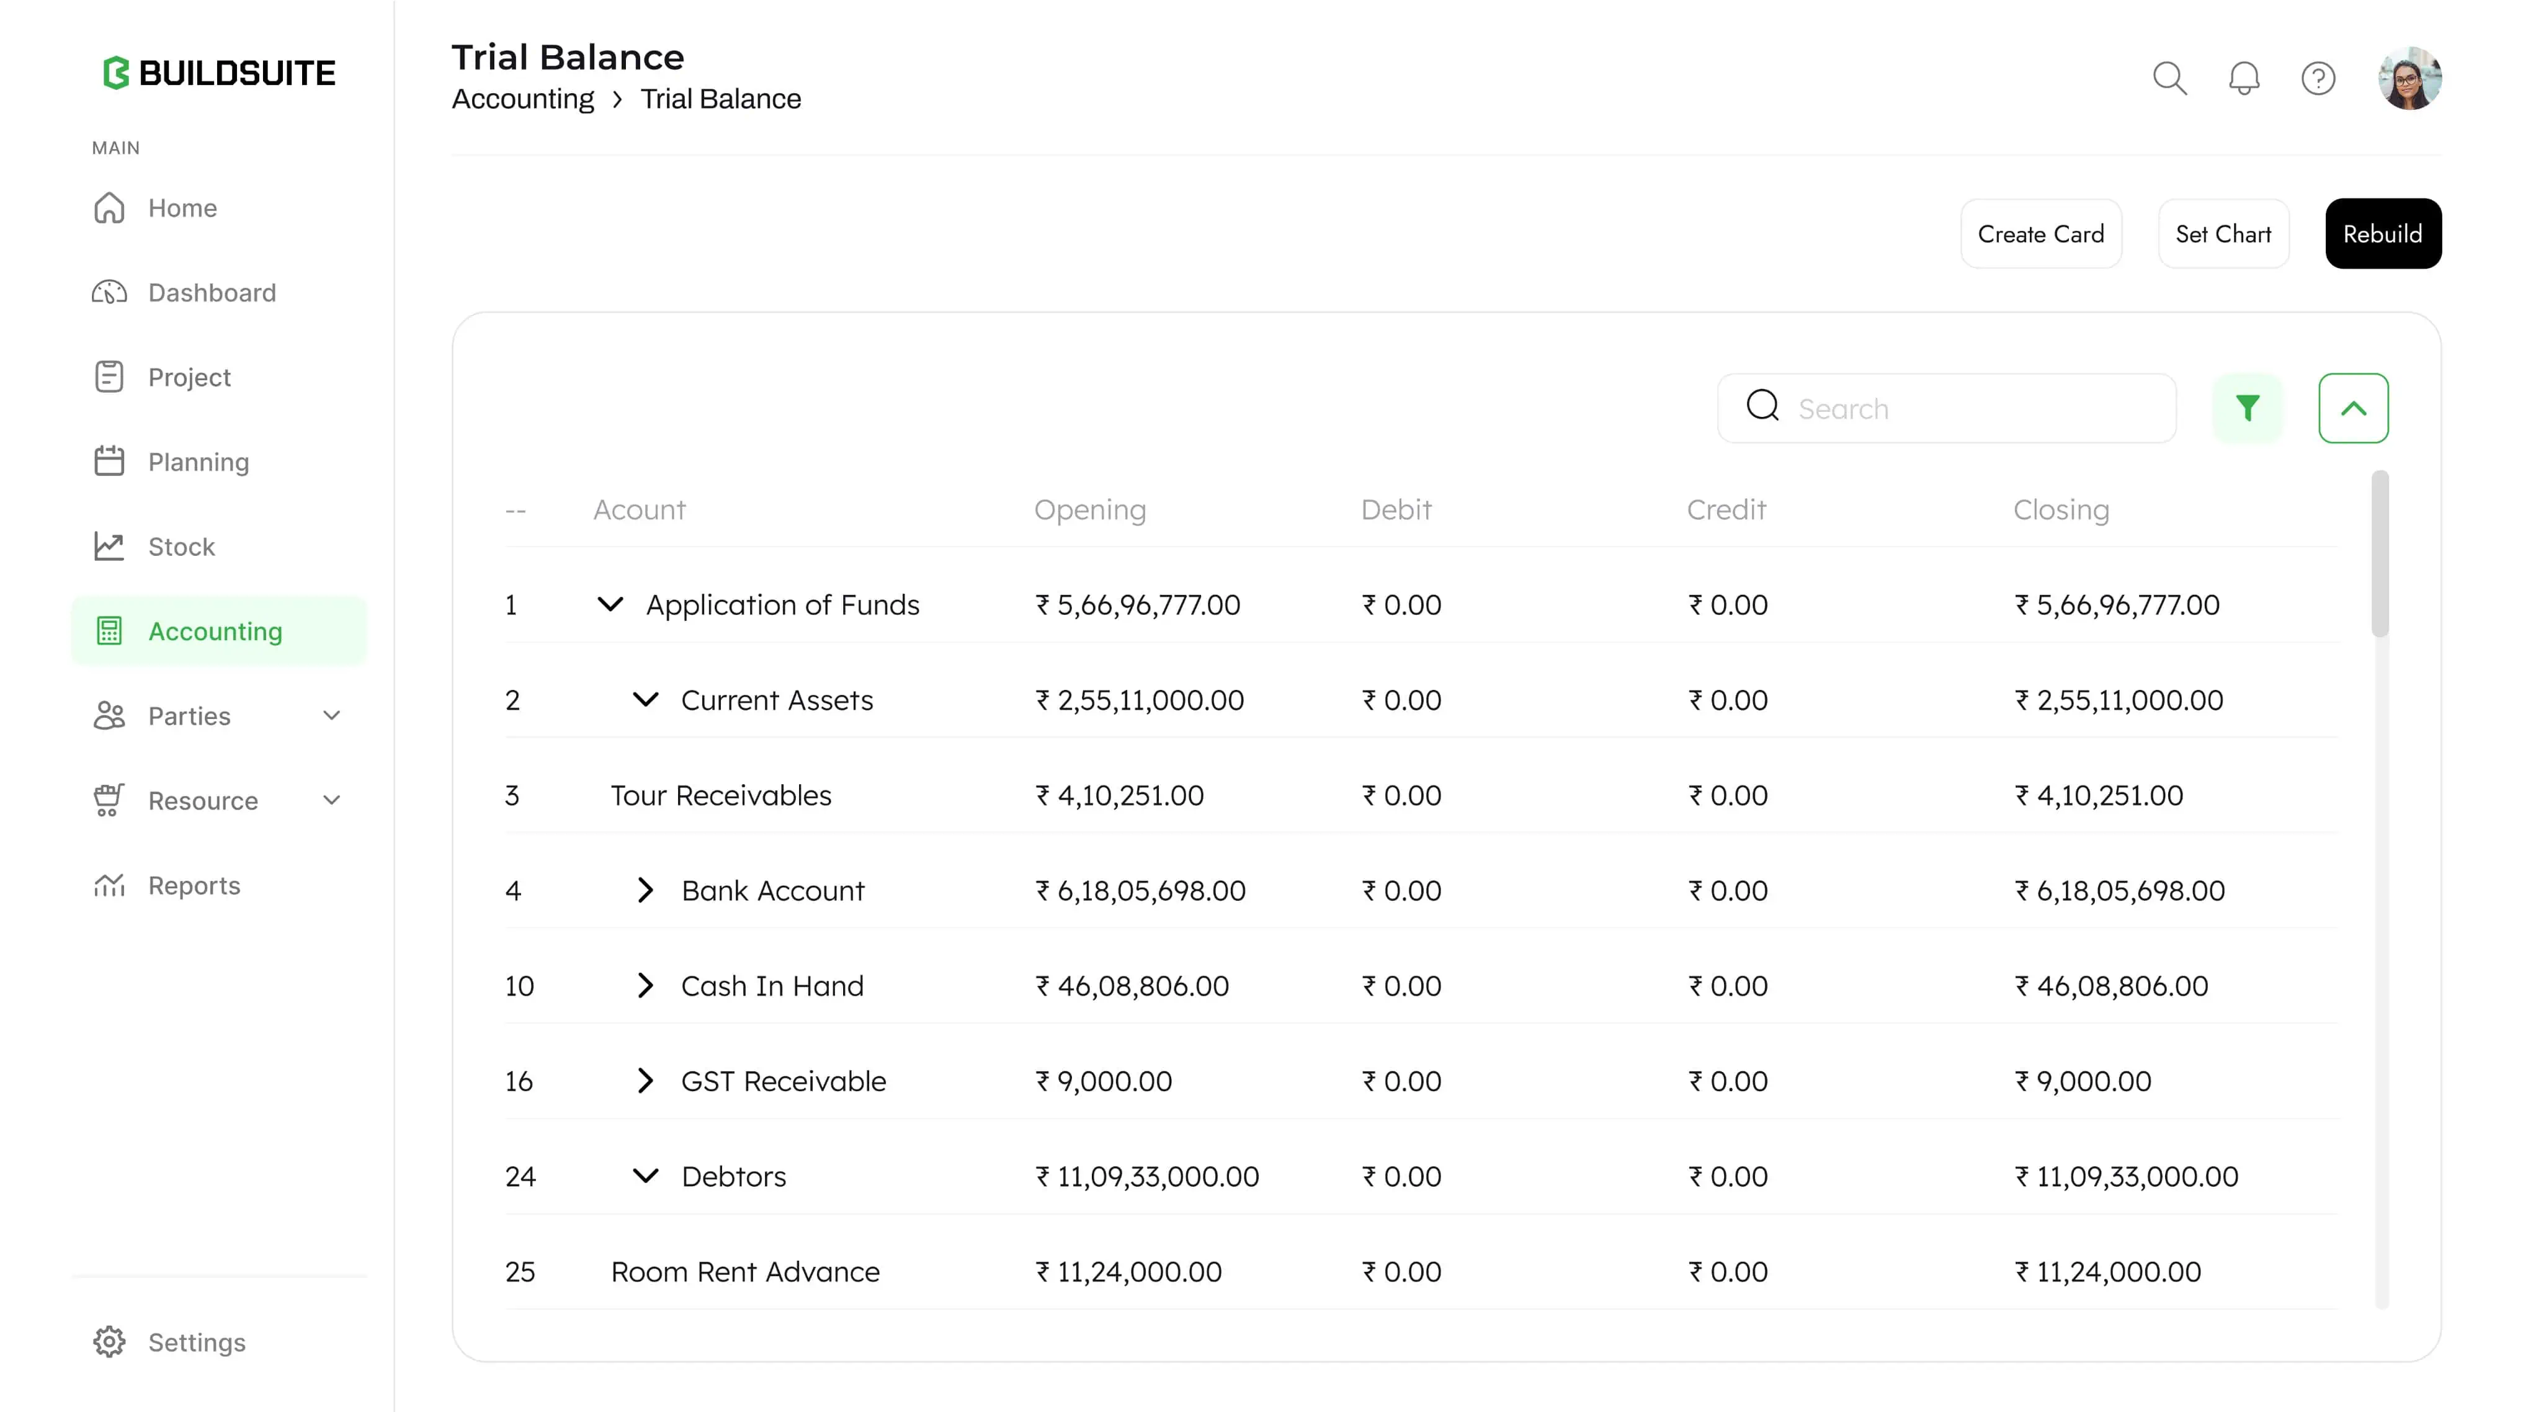This screenshot has height=1412, width=2541.
Task: Click the help question mark icon
Action: pyautogui.click(x=2319, y=77)
